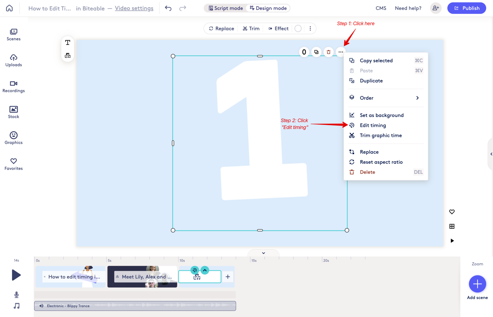493x317 pixels.
Task: Click the top-left resize handle of the graphic
Action: [173, 56]
